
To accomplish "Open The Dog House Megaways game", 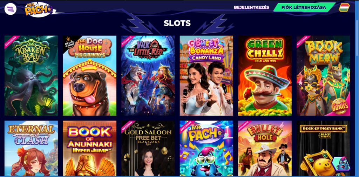I will [89, 76].
